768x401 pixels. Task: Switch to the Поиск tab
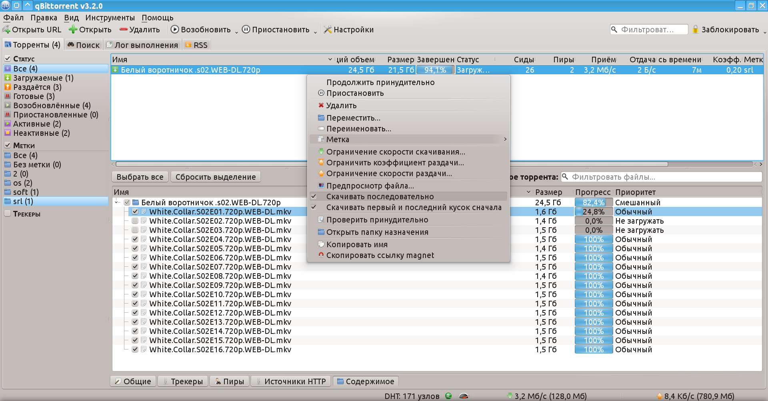point(84,45)
